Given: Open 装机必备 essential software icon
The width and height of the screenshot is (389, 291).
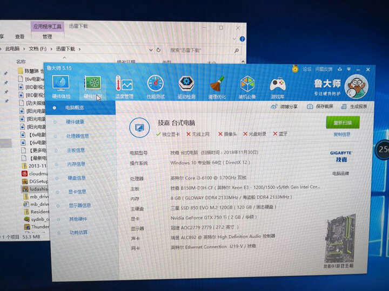Looking at the screenshot, I should click(247, 88).
